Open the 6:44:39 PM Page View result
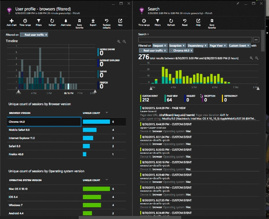The image size is (269, 219). click(x=199, y=113)
